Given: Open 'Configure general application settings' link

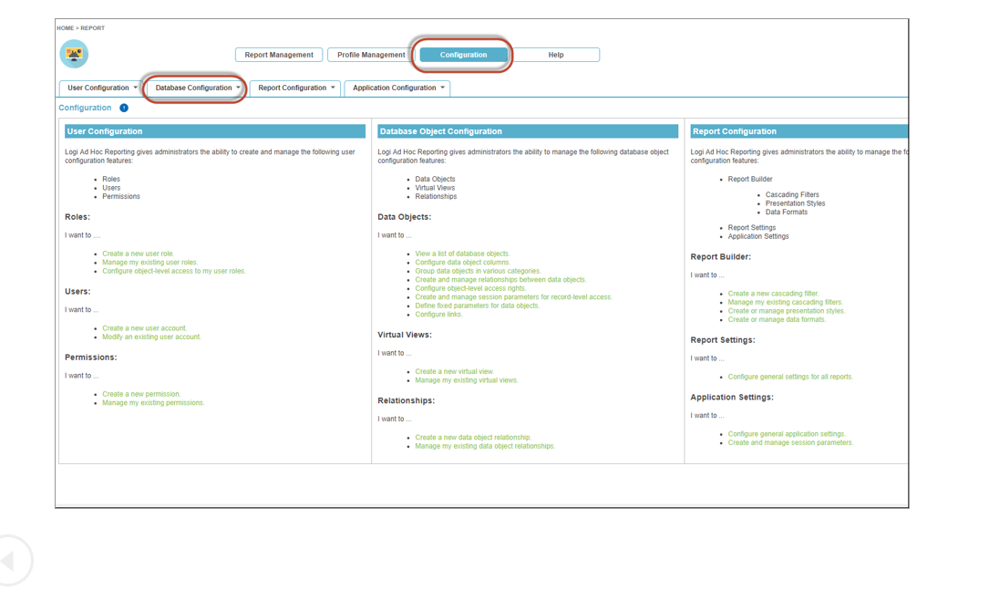Looking at the screenshot, I should click(x=787, y=434).
